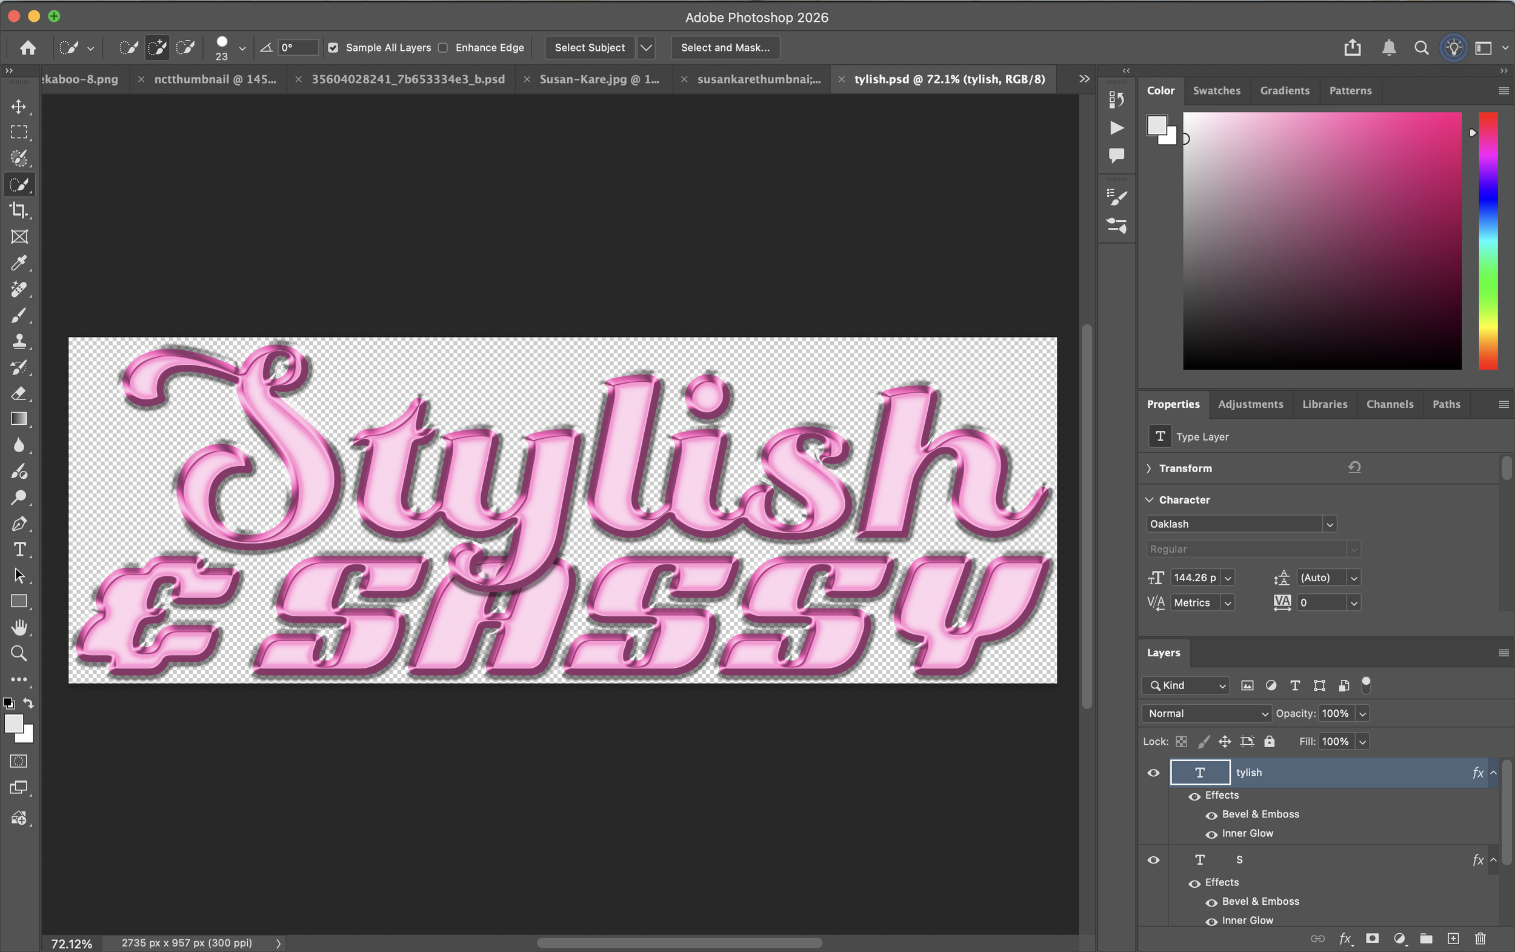Viewport: 1515px width, 952px height.
Task: Click the delete layer trash icon
Action: point(1480,938)
